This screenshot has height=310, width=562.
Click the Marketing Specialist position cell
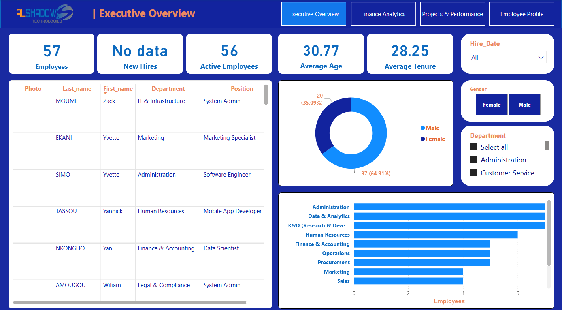tap(229, 138)
